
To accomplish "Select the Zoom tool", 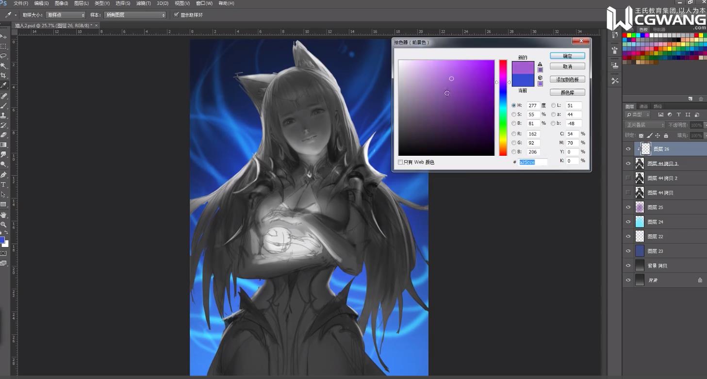I will click(x=3, y=225).
